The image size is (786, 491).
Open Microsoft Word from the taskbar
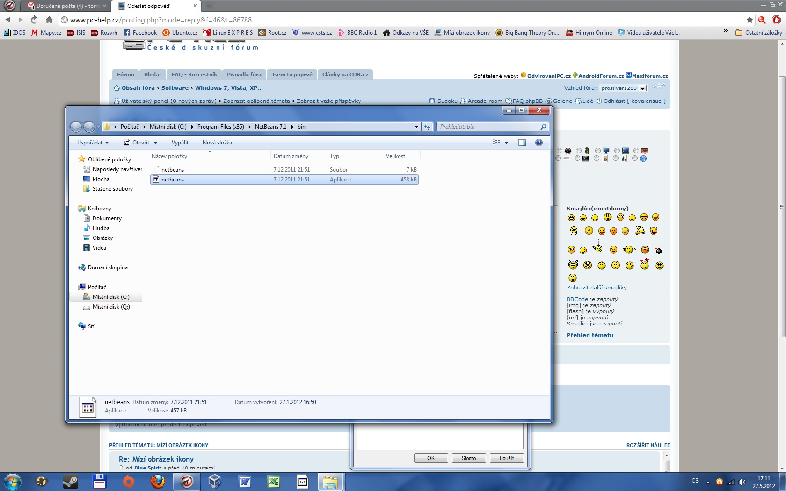pos(244,482)
